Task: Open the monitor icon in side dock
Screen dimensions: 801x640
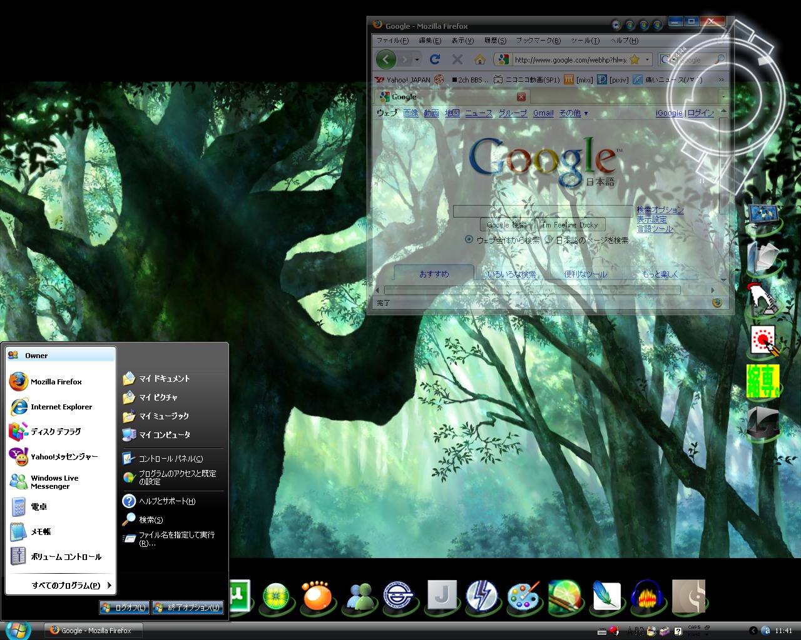Action: click(x=763, y=216)
